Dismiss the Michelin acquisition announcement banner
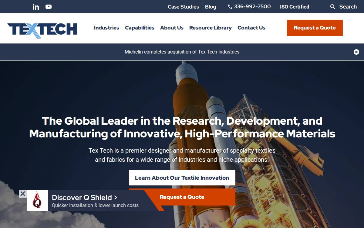 tap(356, 52)
